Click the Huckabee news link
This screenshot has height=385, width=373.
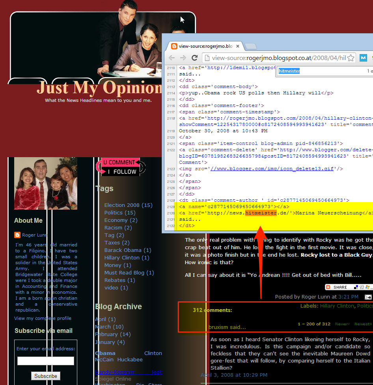[x=130, y=359]
